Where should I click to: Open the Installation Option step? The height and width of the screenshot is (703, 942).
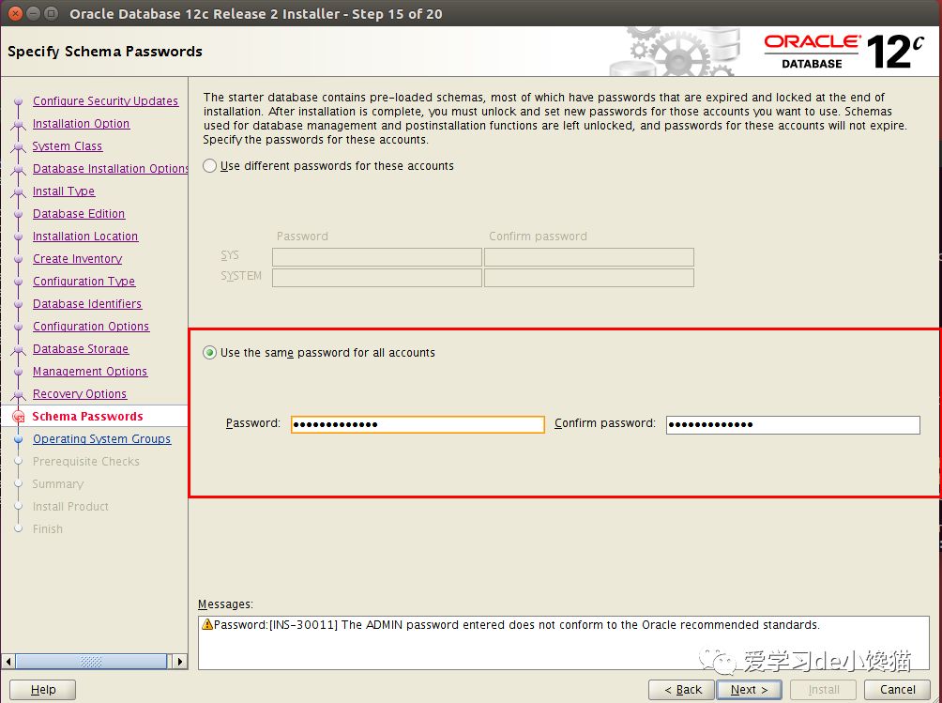click(81, 123)
